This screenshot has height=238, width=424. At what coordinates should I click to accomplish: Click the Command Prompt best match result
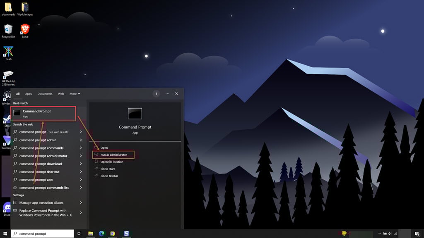click(43, 113)
